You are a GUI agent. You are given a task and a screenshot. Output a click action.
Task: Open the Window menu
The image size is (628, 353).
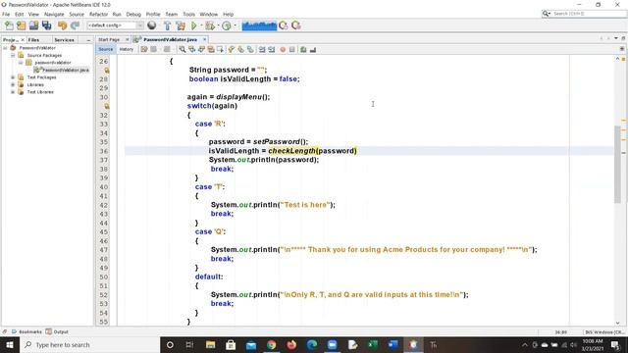point(209,14)
